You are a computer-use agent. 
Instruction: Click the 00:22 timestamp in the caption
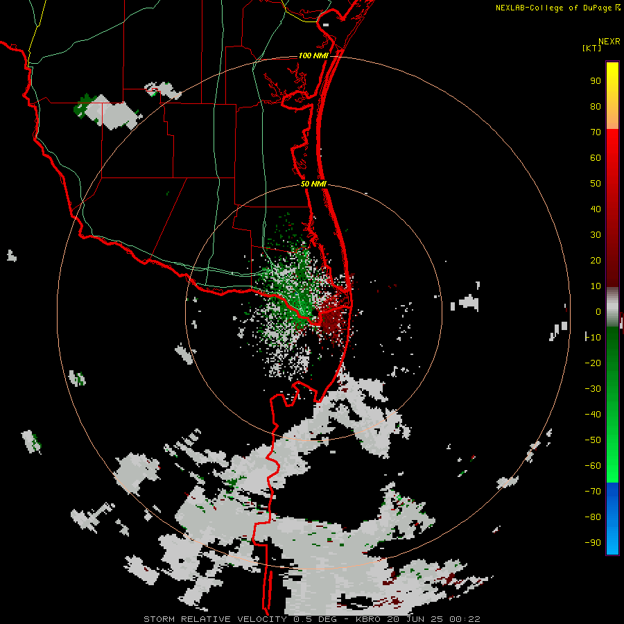[465, 619]
